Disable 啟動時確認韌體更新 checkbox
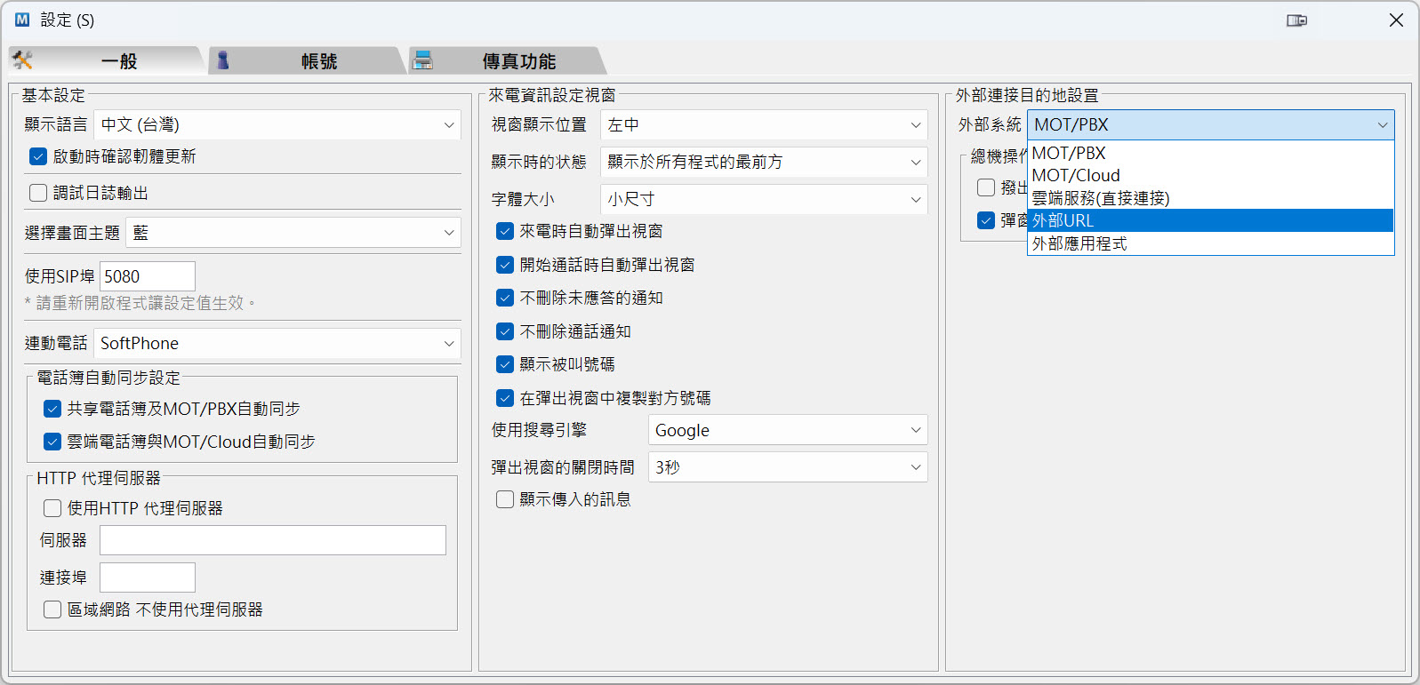The image size is (1420, 685). (x=38, y=156)
